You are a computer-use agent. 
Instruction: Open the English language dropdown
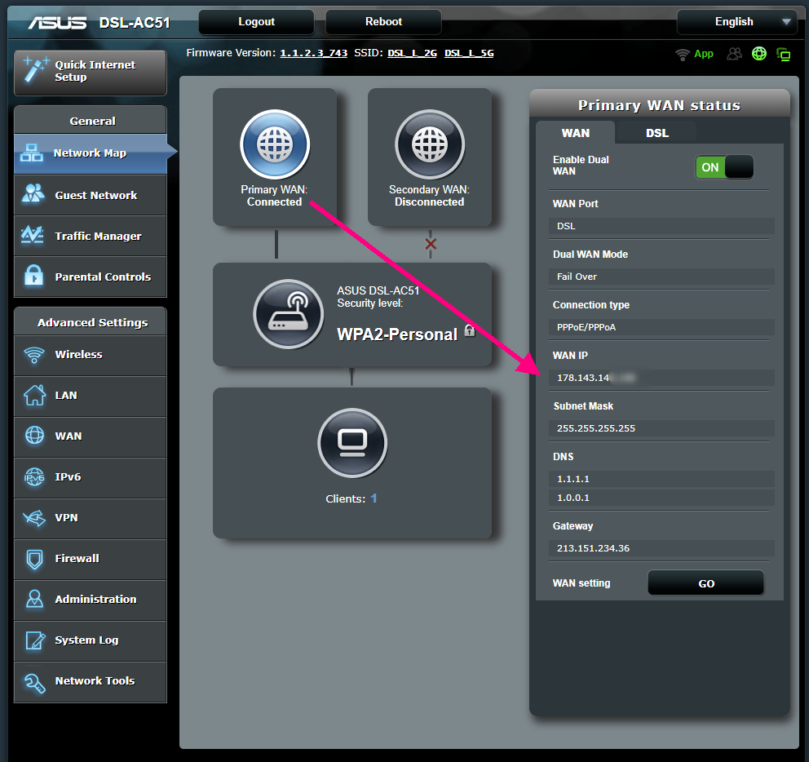(737, 22)
